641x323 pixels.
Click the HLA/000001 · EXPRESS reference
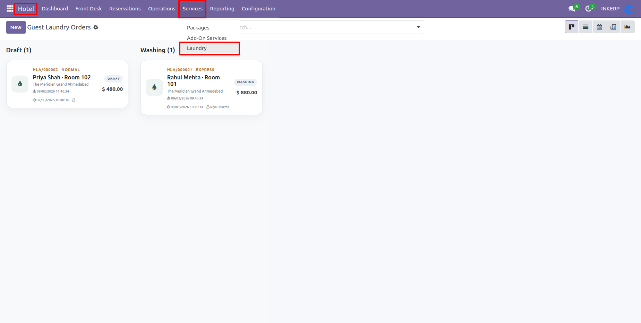click(191, 70)
